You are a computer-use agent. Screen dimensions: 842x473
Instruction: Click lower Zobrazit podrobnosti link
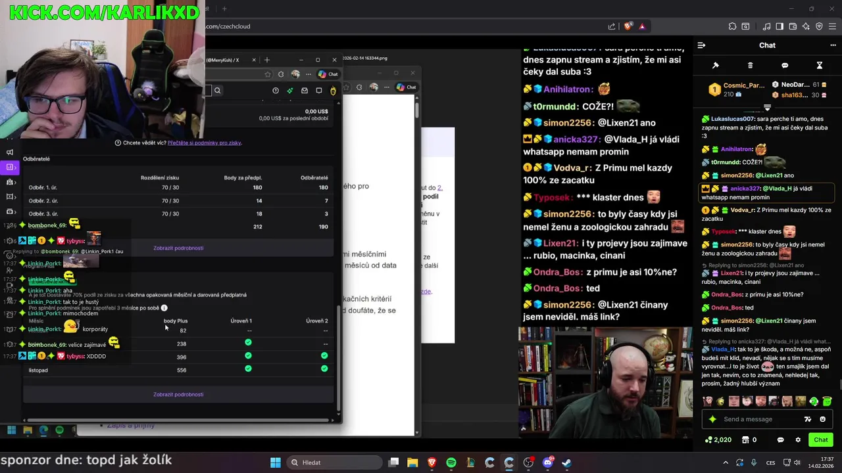click(178, 395)
